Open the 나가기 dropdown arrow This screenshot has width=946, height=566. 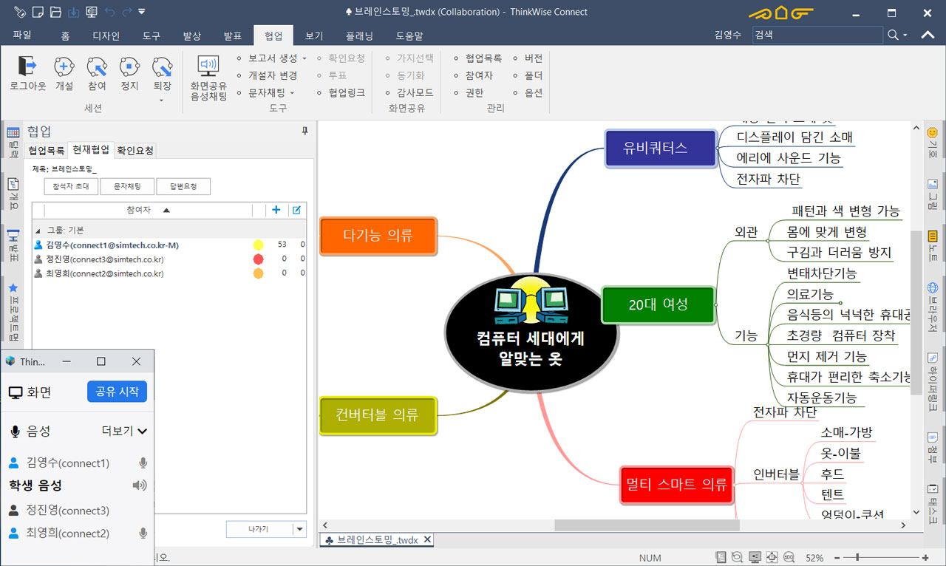click(299, 529)
